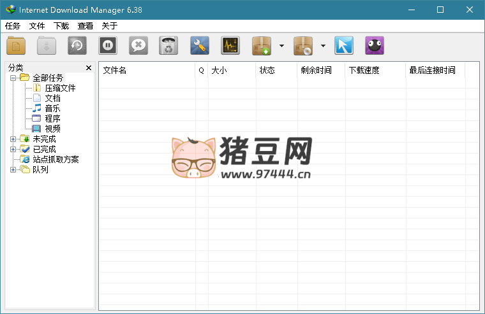
Task: Sort list by 文件名 column header
Action: coord(147,70)
